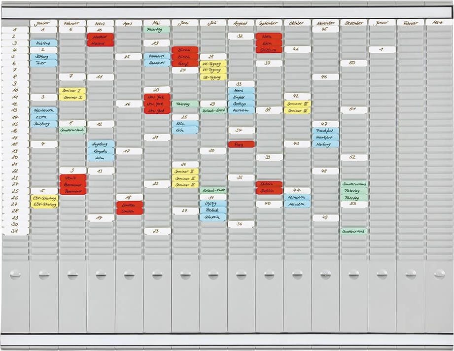Select the September month header
454x351 pixels.
point(269,23)
